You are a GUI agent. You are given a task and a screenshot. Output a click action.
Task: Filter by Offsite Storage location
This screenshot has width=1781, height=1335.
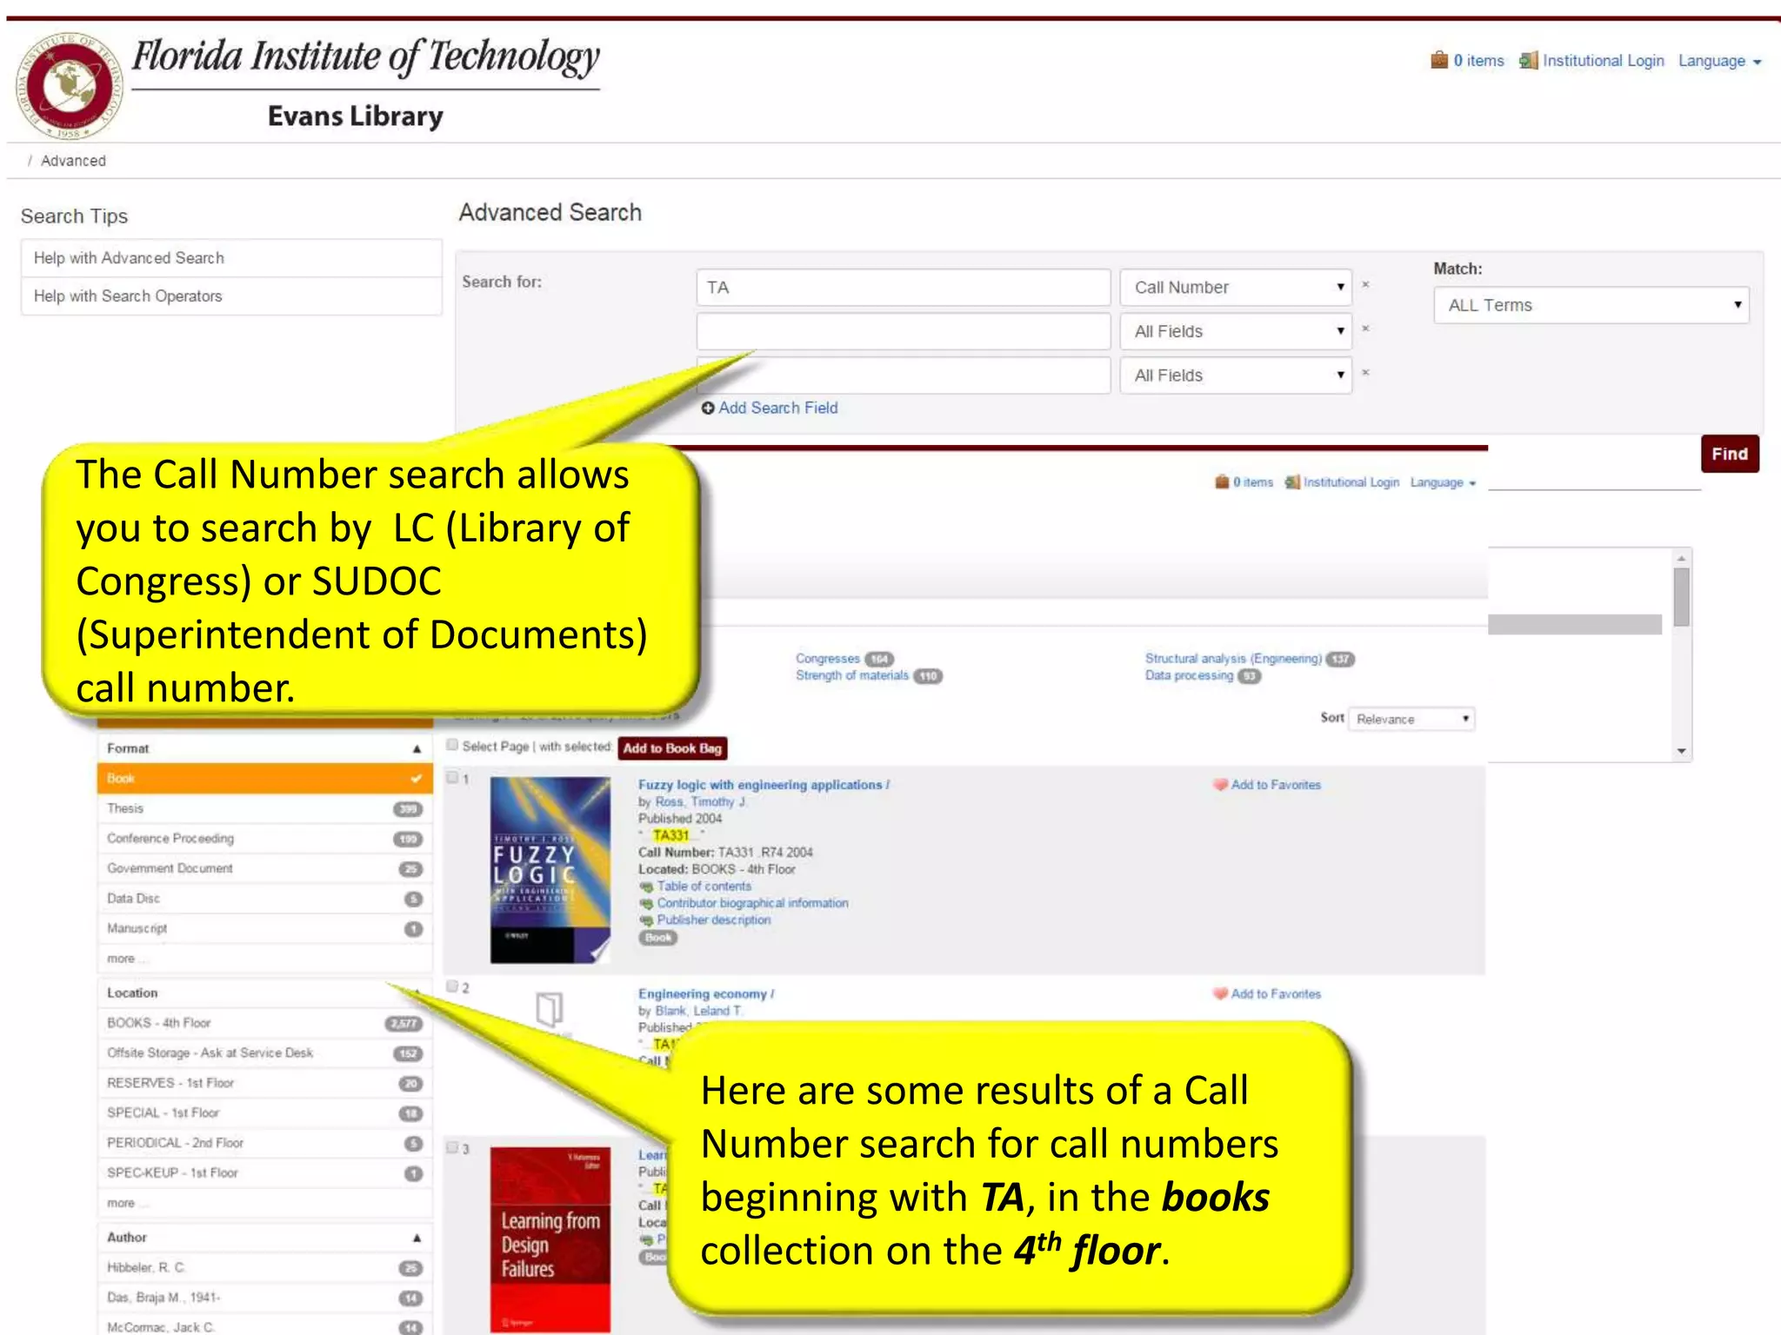264,1053
